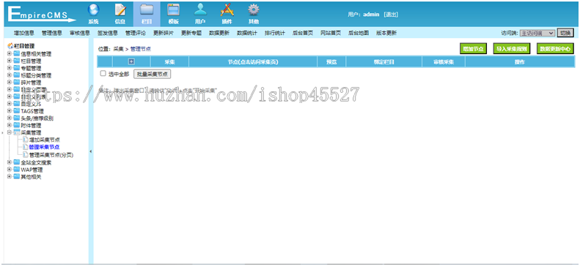
Task: Select the TAGS管理 folder label
Action: click(32, 111)
